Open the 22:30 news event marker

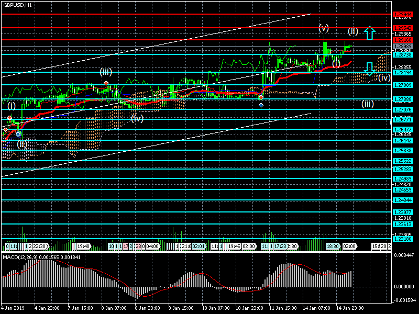point(41,246)
